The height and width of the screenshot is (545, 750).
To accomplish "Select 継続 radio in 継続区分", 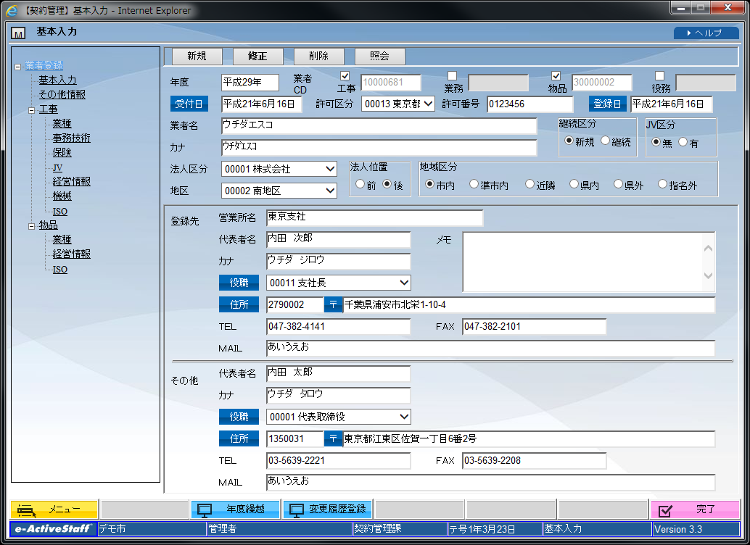I will (605, 141).
